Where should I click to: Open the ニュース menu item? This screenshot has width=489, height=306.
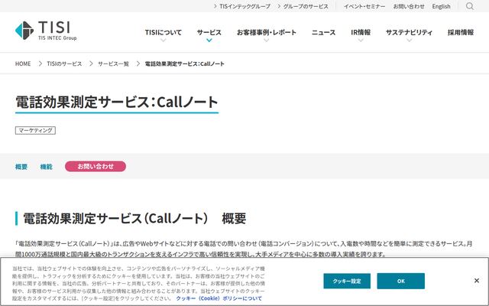[x=323, y=32]
